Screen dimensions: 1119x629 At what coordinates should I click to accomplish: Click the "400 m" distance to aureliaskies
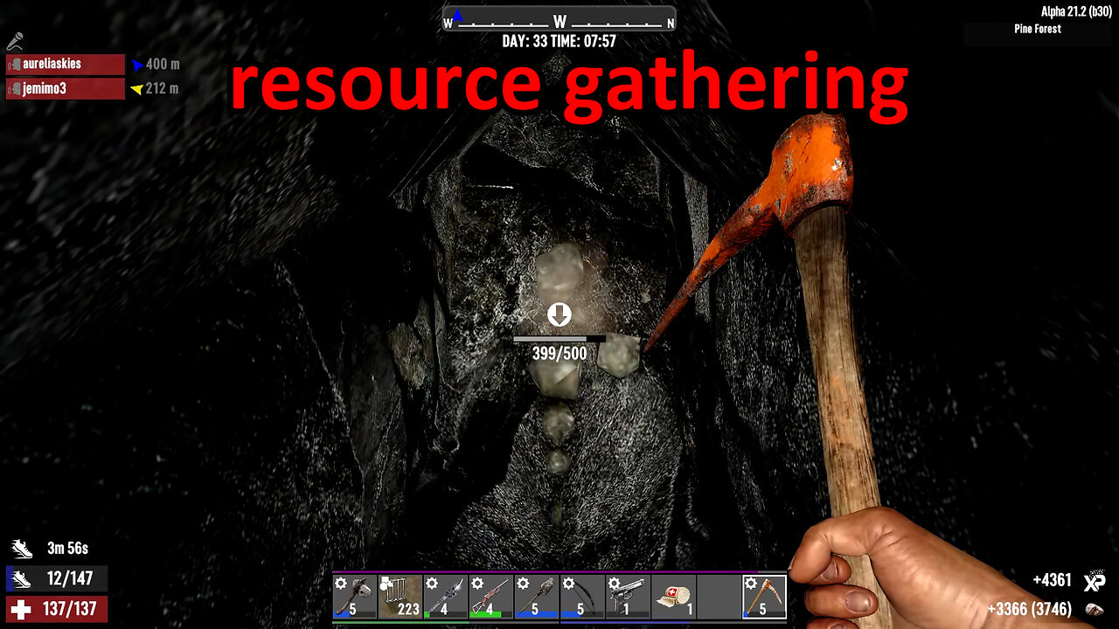pyautogui.click(x=163, y=65)
